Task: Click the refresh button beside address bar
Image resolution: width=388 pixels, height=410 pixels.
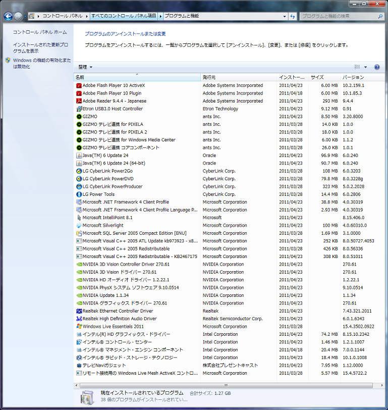Action: (292, 16)
